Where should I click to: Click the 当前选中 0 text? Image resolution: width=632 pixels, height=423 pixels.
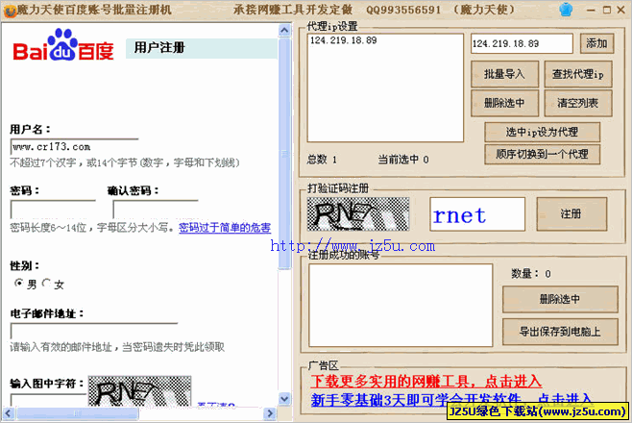(x=403, y=160)
